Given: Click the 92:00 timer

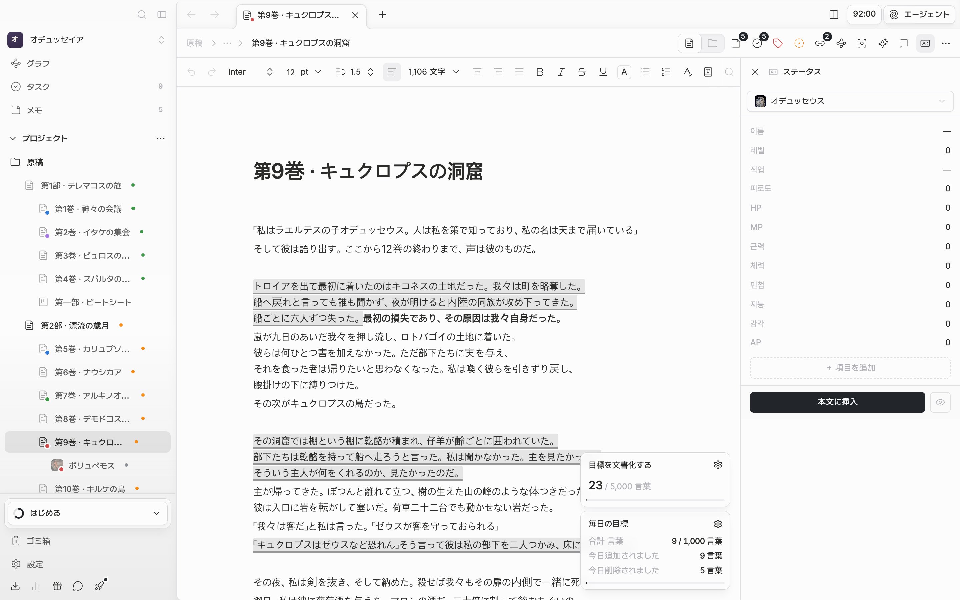Looking at the screenshot, I should pos(864,14).
